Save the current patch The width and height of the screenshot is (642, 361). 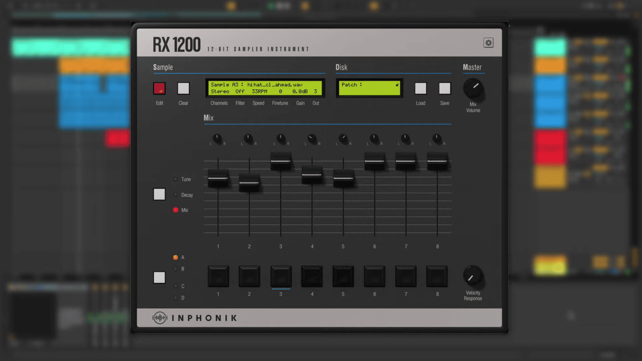(x=444, y=88)
